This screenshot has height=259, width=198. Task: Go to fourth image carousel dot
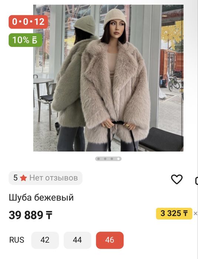point(118,159)
